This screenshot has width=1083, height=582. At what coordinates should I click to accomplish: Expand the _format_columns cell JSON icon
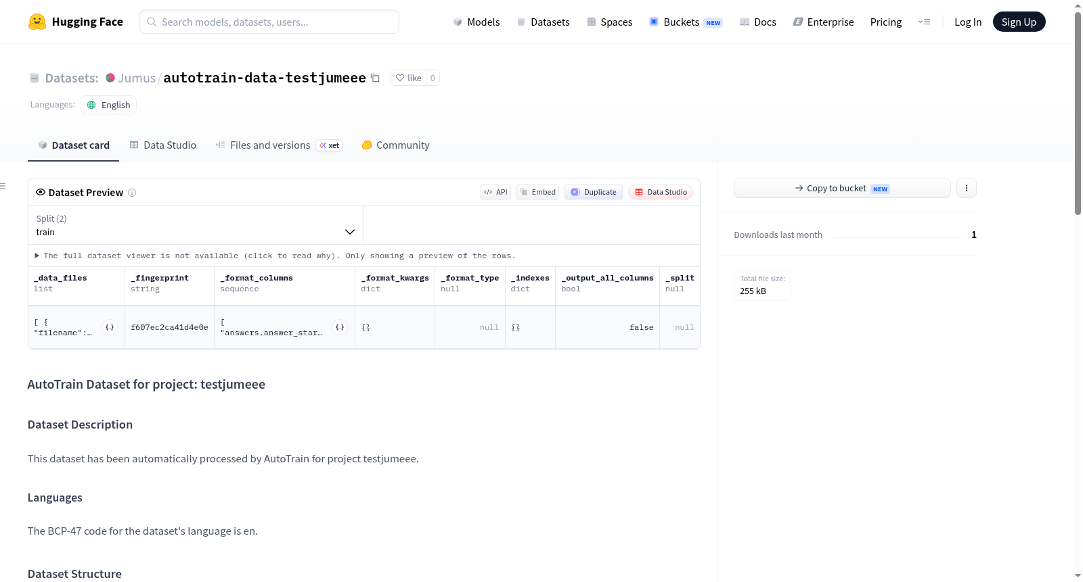[340, 327]
